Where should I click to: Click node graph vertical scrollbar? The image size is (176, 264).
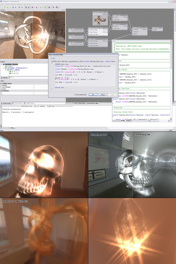175,56
